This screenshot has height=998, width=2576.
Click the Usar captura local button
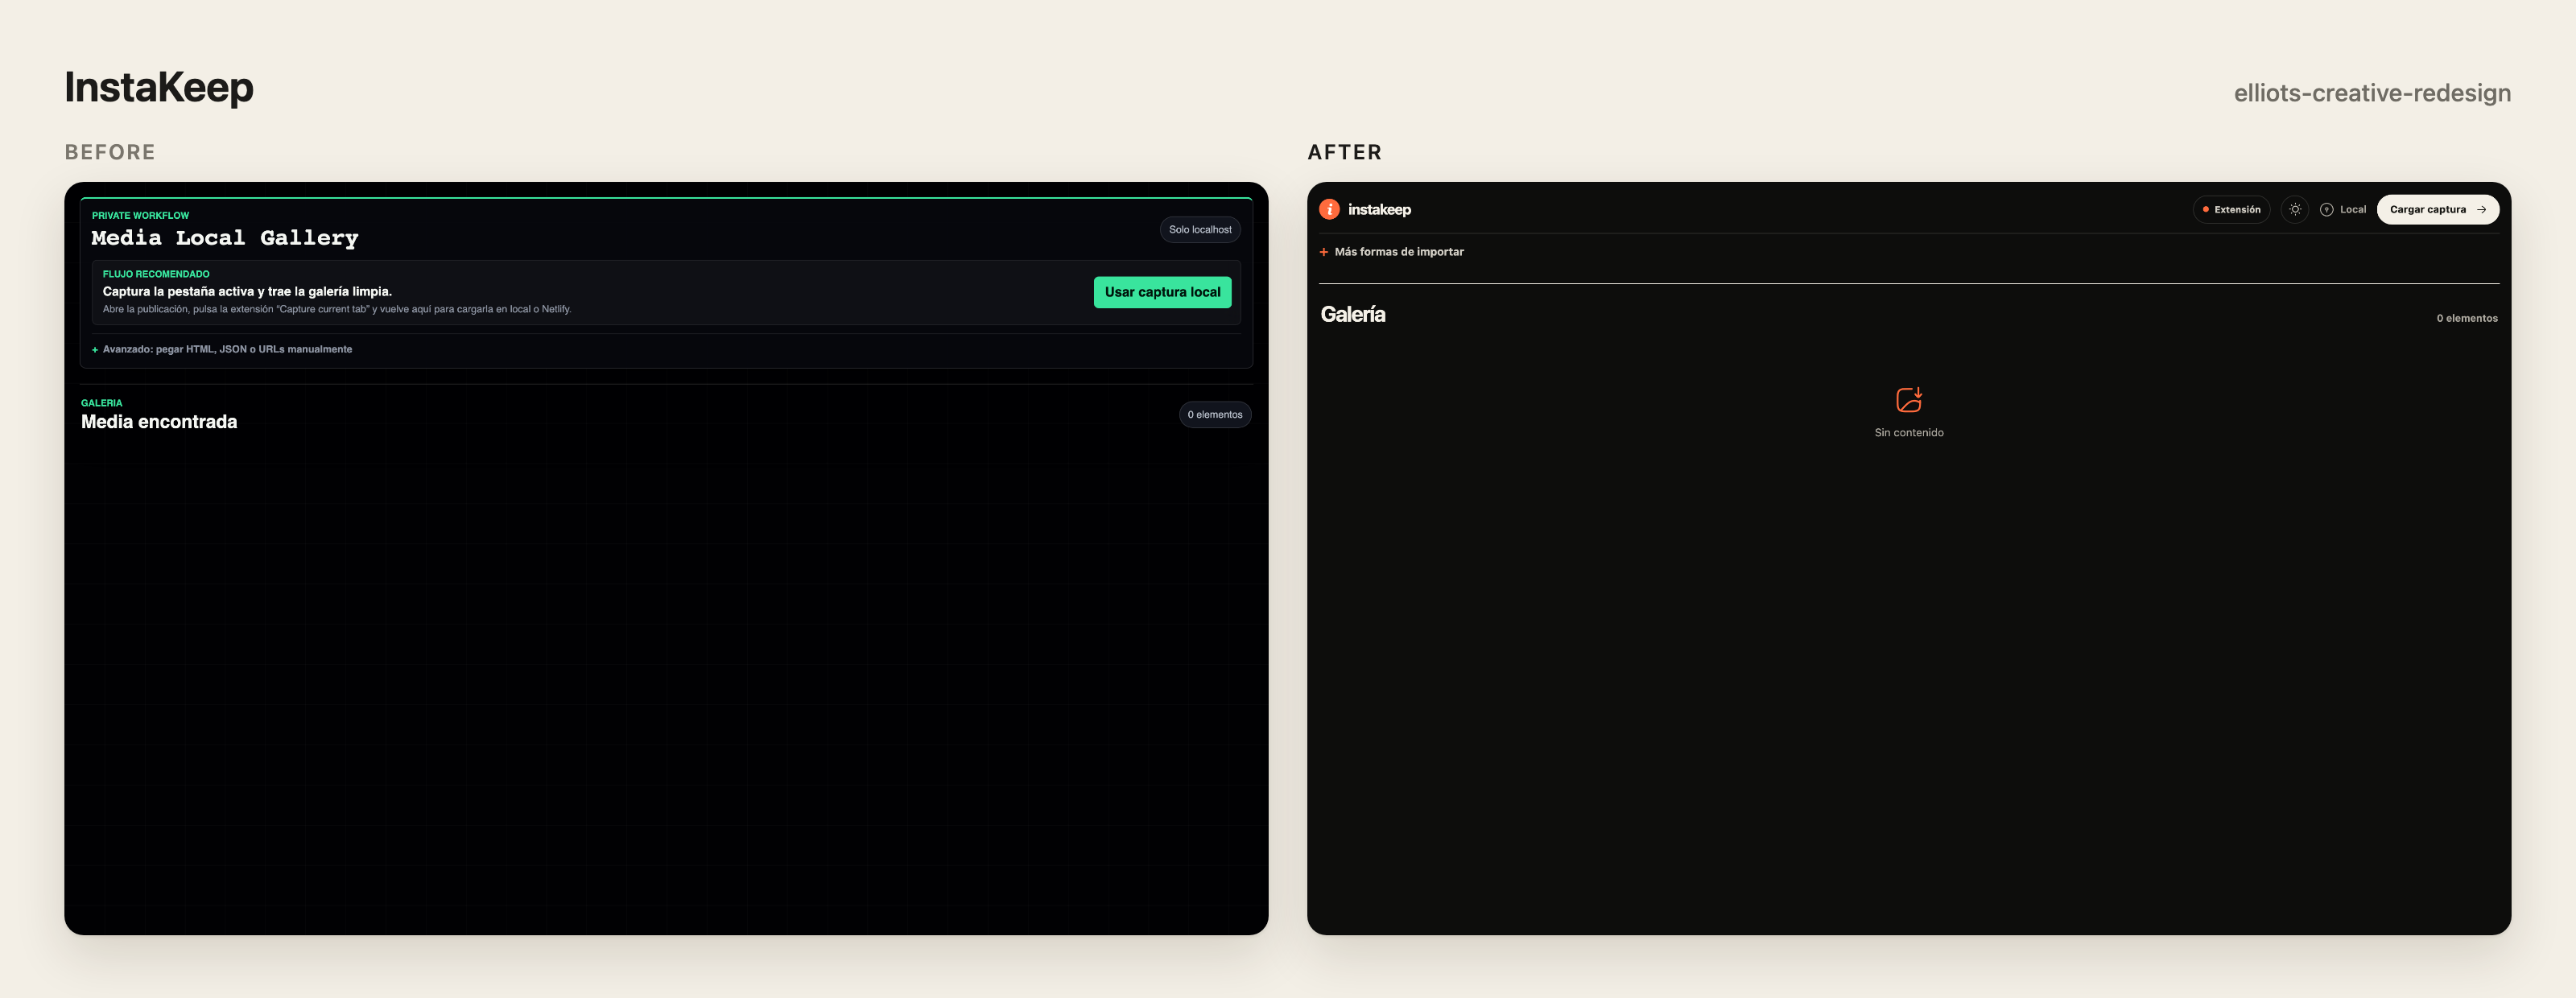(1162, 292)
